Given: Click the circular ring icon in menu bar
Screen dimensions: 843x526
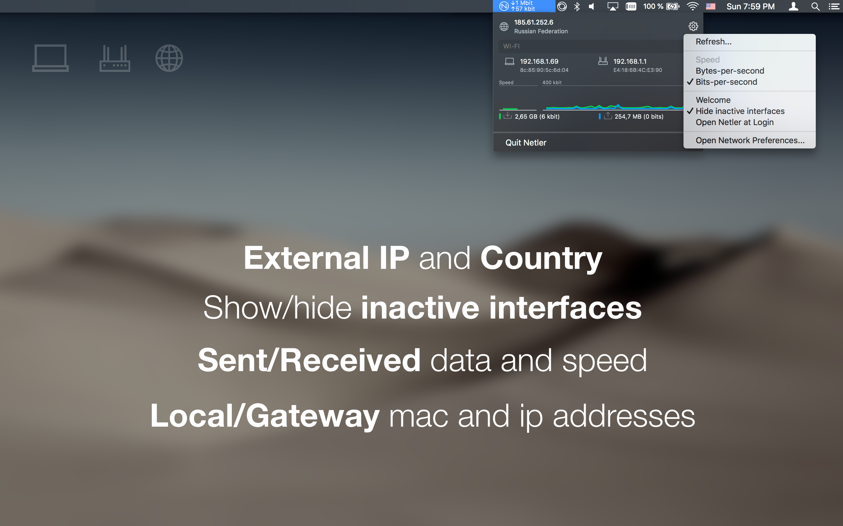Looking at the screenshot, I should (562, 6).
